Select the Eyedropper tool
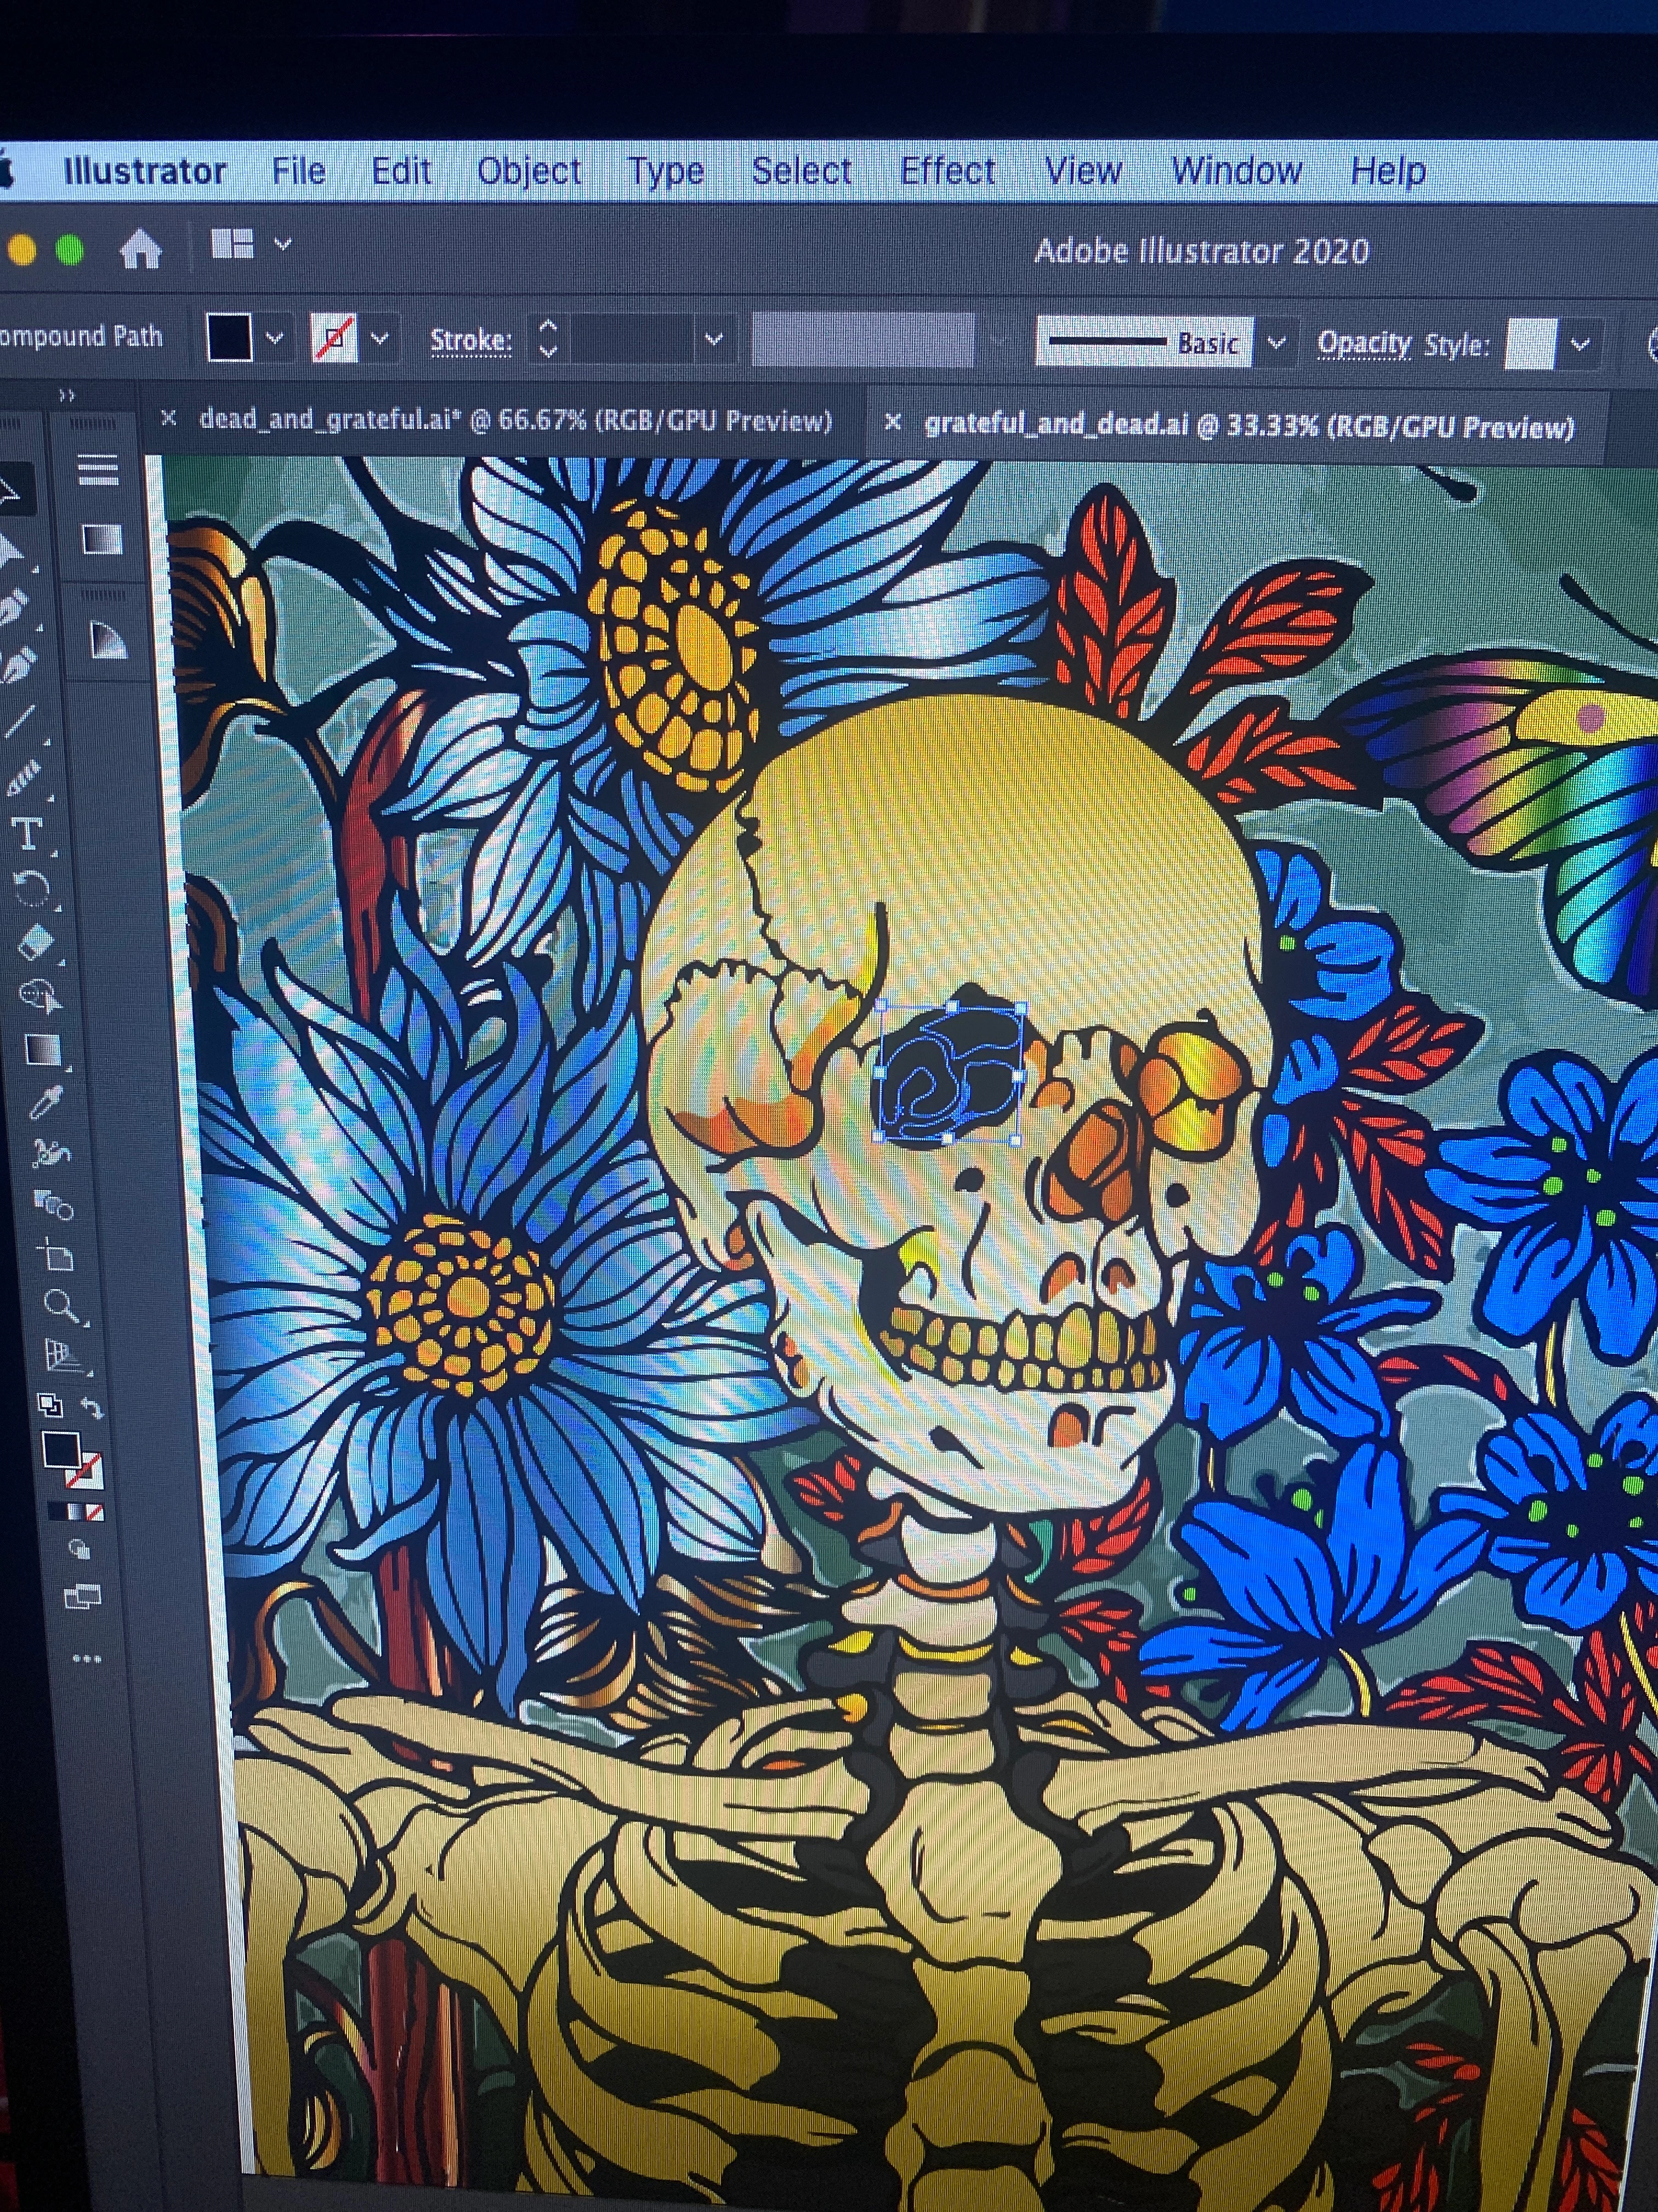The image size is (1658, 2212). point(45,1101)
